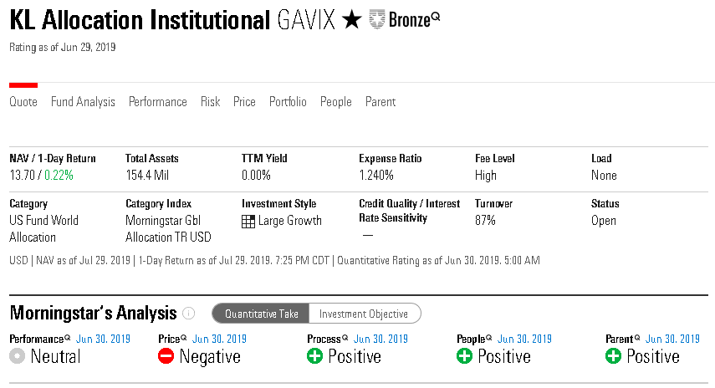Click the Quote tab

pyautogui.click(x=23, y=102)
